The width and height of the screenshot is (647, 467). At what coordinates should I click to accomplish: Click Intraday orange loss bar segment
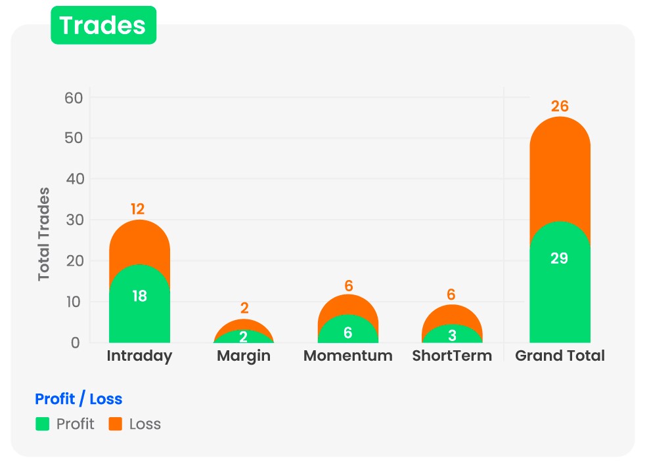point(139,239)
